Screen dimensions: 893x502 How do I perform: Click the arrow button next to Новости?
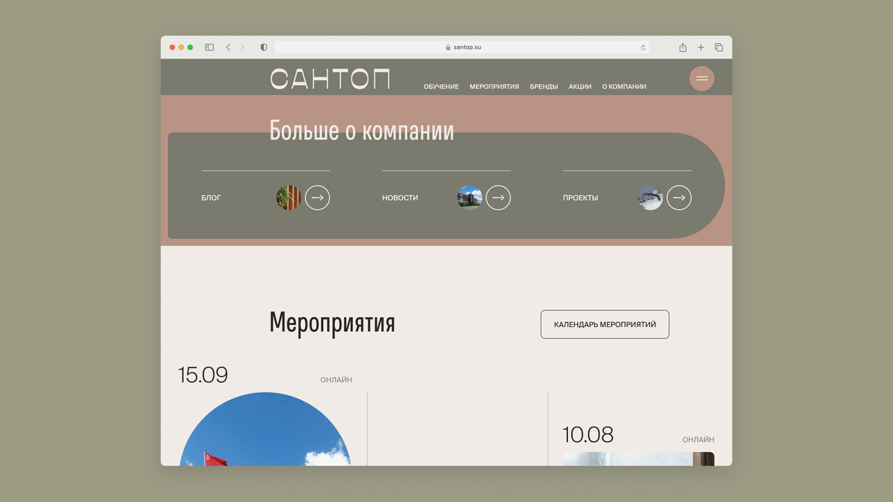pos(498,197)
